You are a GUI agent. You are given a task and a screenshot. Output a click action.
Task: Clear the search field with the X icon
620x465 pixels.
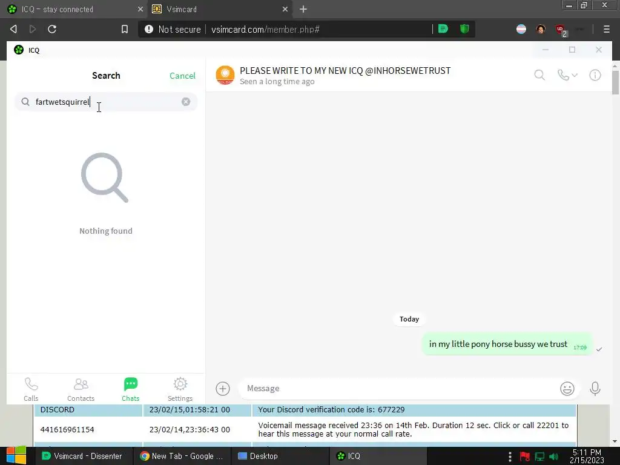pyautogui.click(x=186, y=102)
